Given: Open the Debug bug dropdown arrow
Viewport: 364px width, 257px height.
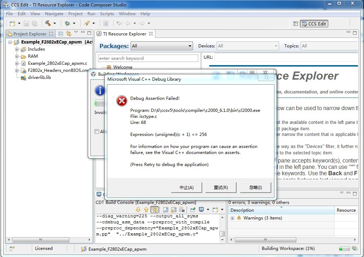Looking at the screenshot, I should pyautogui.click(x=74, y=23).
